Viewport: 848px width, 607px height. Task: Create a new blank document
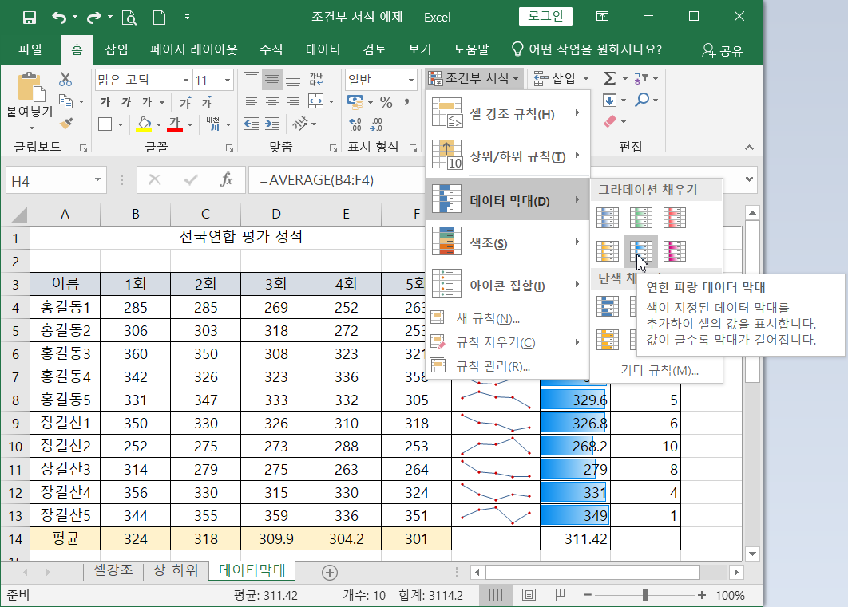pos(159,18)
